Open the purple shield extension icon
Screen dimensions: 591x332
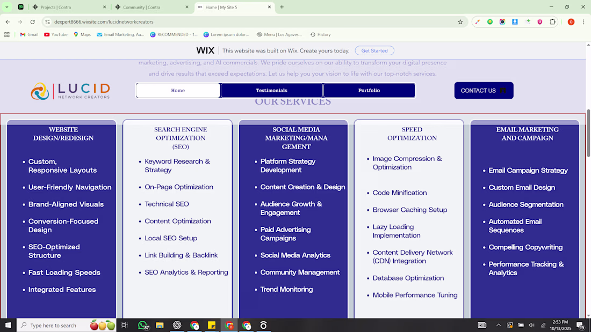point(540,22)
